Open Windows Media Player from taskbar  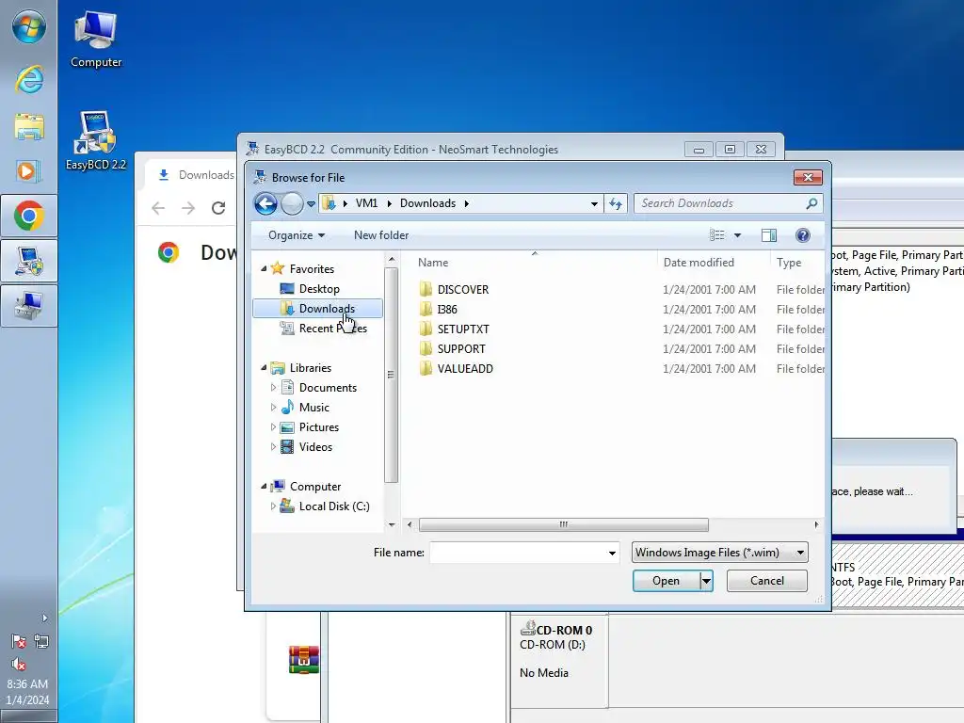[29, 171]
